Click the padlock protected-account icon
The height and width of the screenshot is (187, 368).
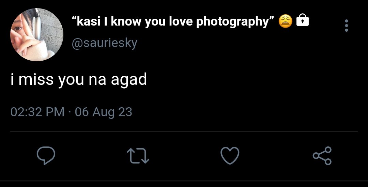[x=303, y=20]
